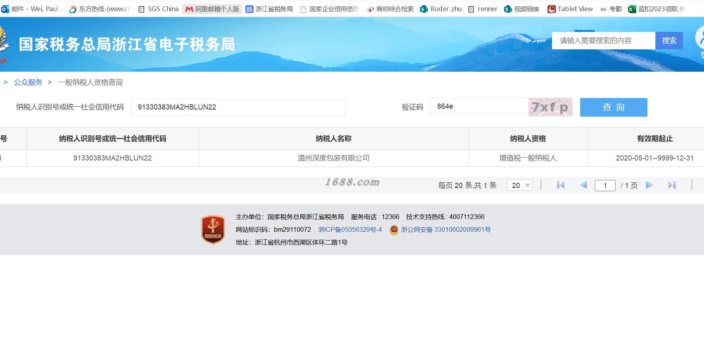The width and height of the screenshot is (704, 362).
Task: Click the 服务电话 12366 text
Action: click(x=375, y=217)
